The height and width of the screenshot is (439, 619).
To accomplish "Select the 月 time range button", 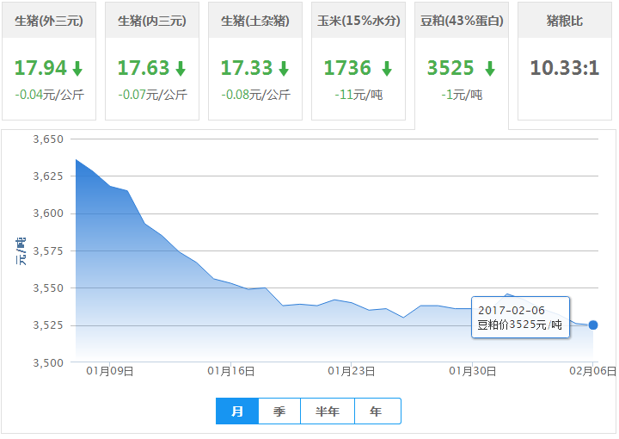I will [237, 411].
